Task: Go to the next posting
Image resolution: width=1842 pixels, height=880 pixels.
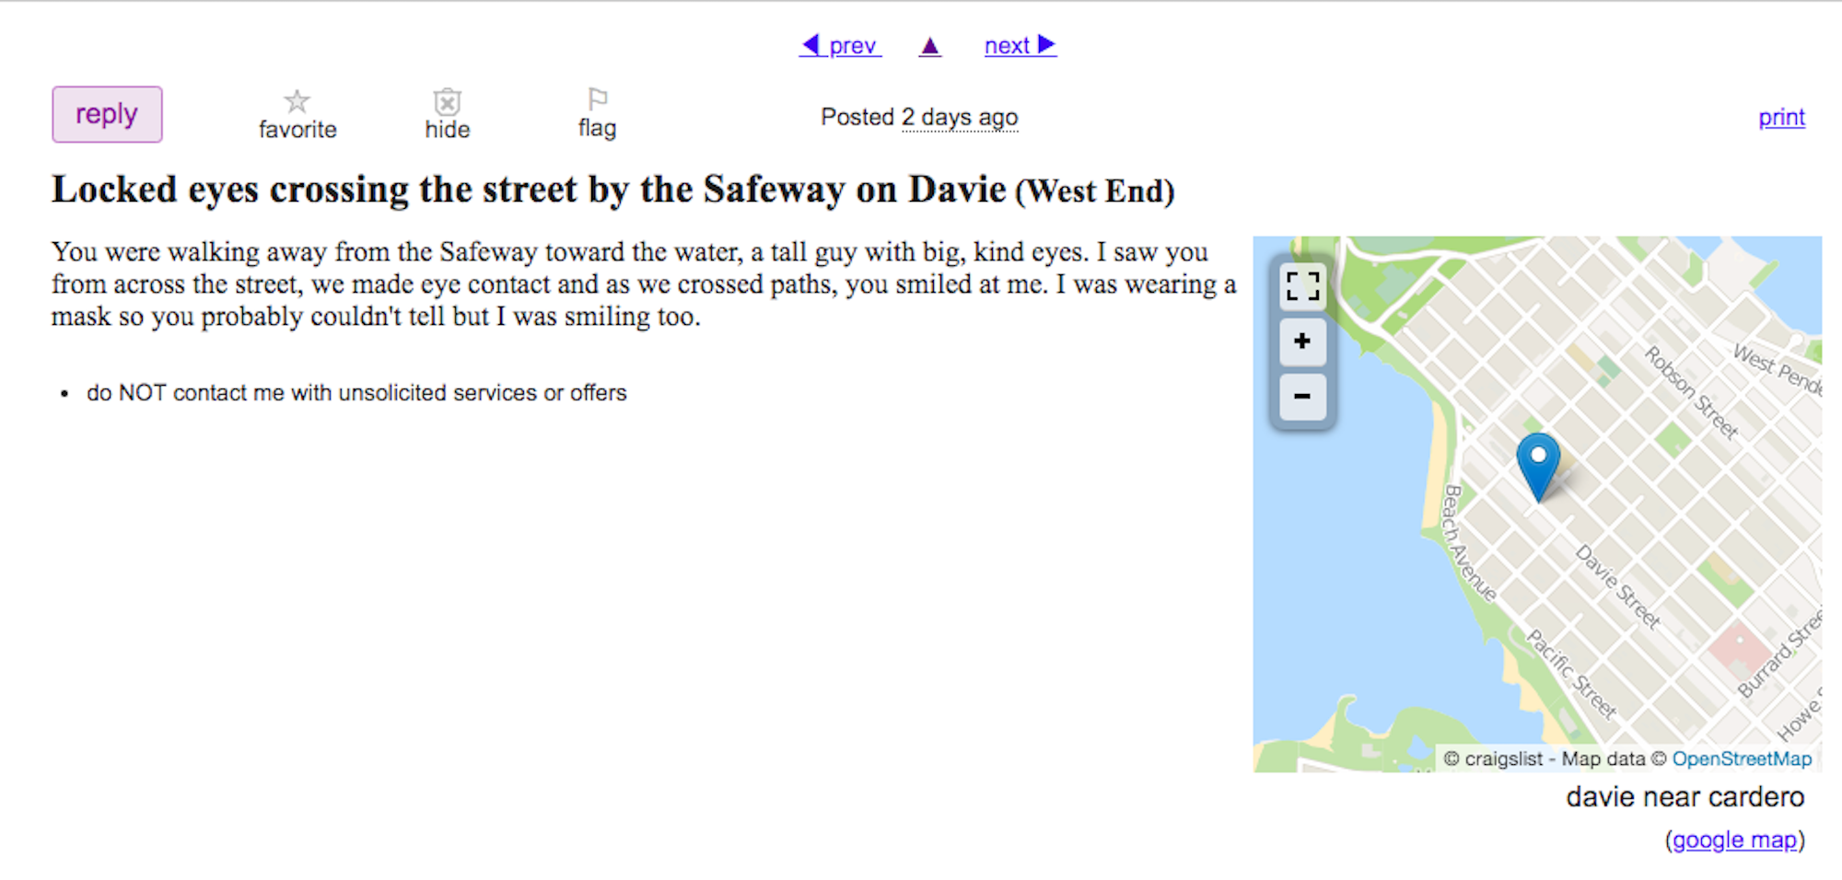Action: click(x=1020, y=45)
